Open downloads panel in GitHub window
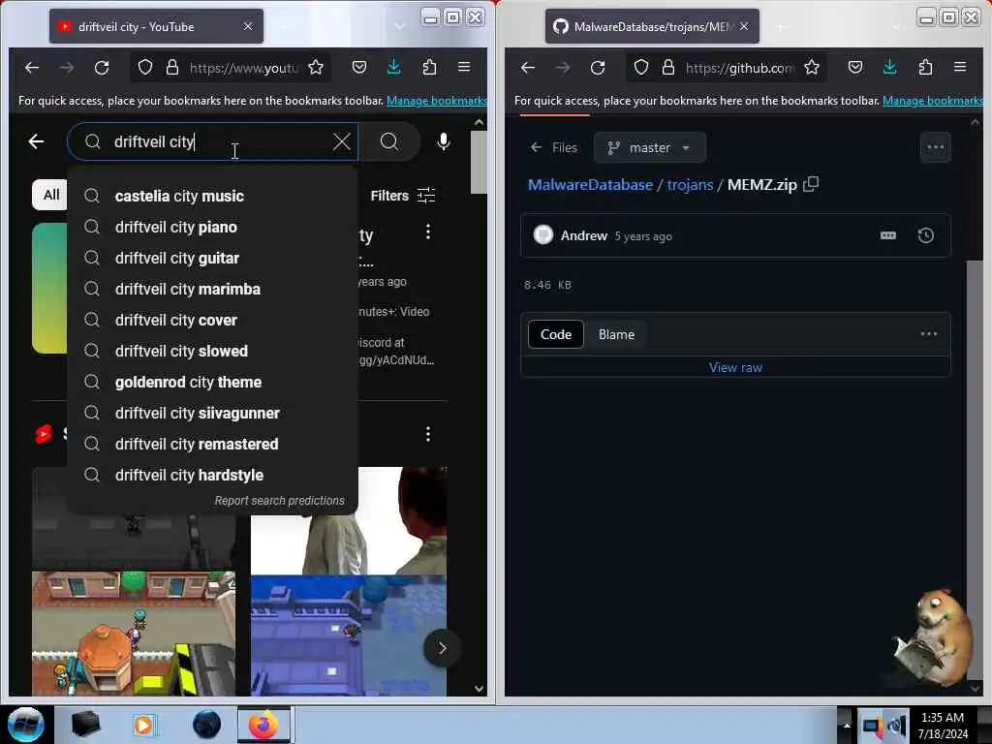 click(889, 67)
